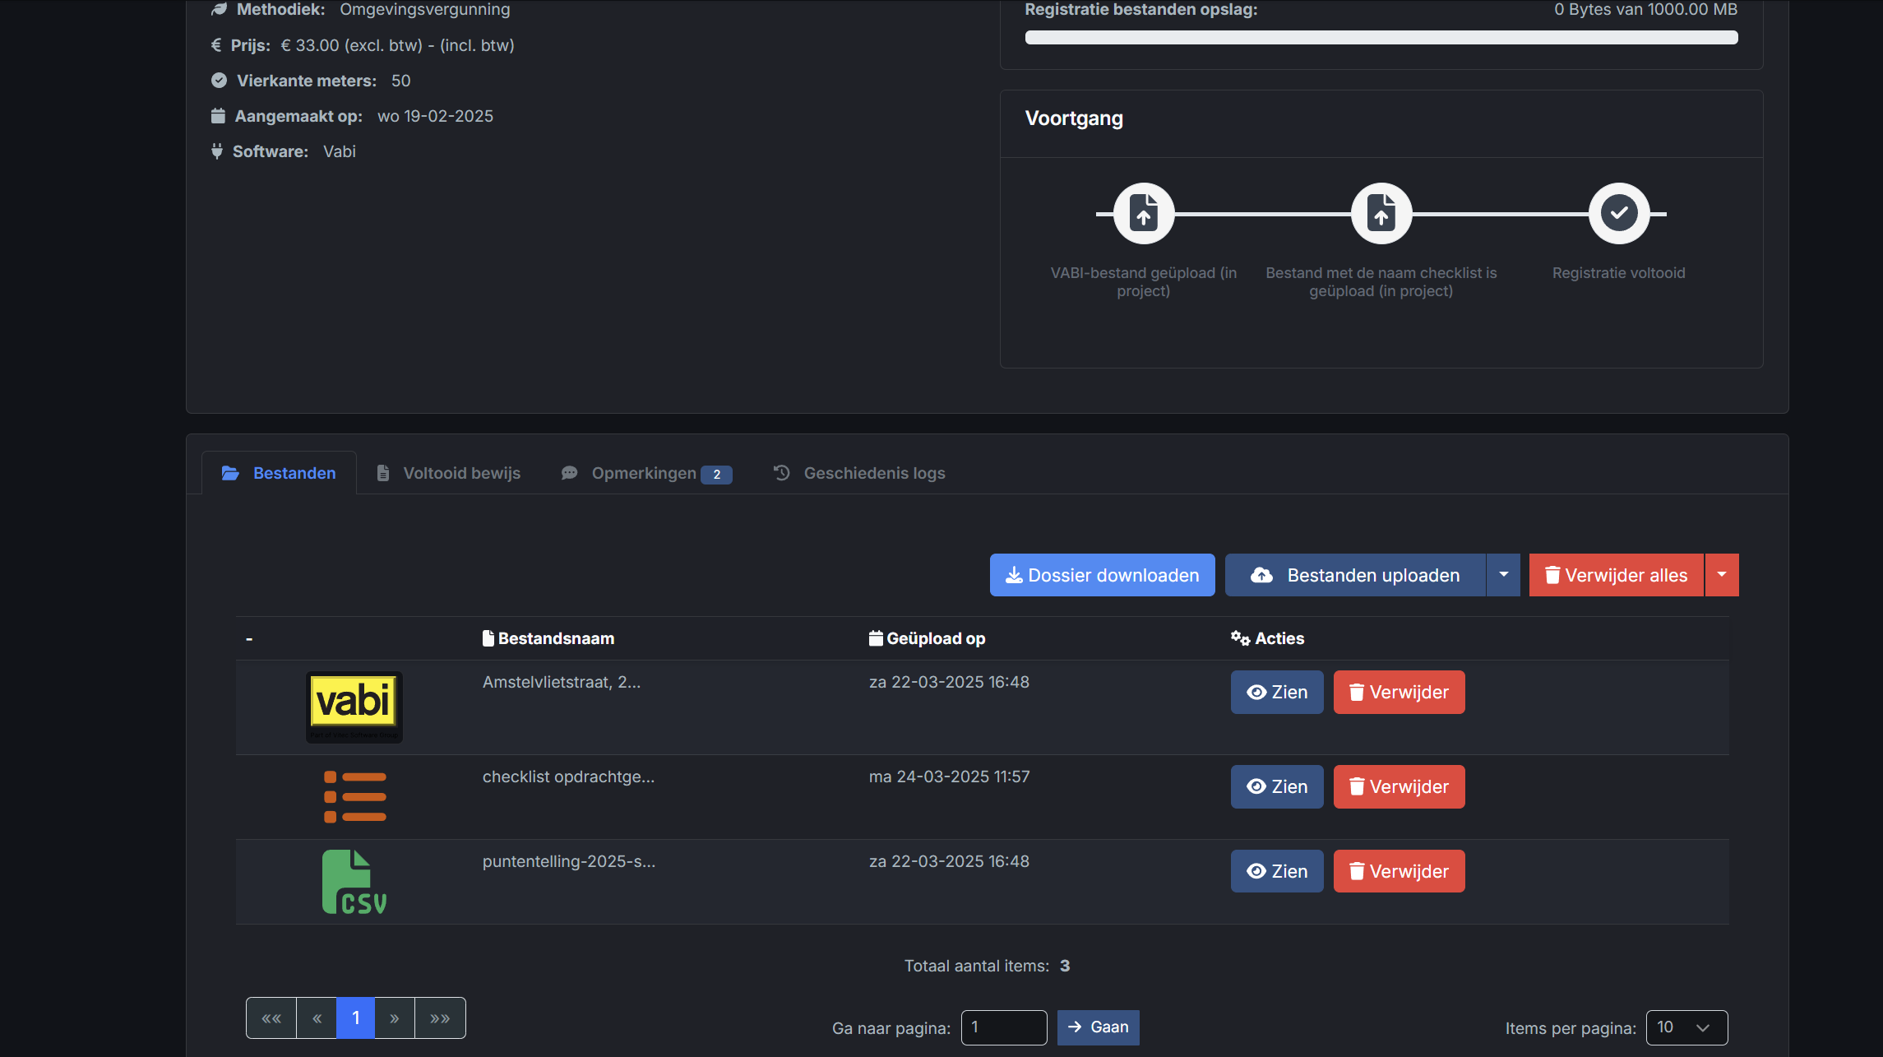Click the VABI-bestand geüpload step icon
The height and width of the screenshot is (1057, 1883).
(x=1144, y=213)
